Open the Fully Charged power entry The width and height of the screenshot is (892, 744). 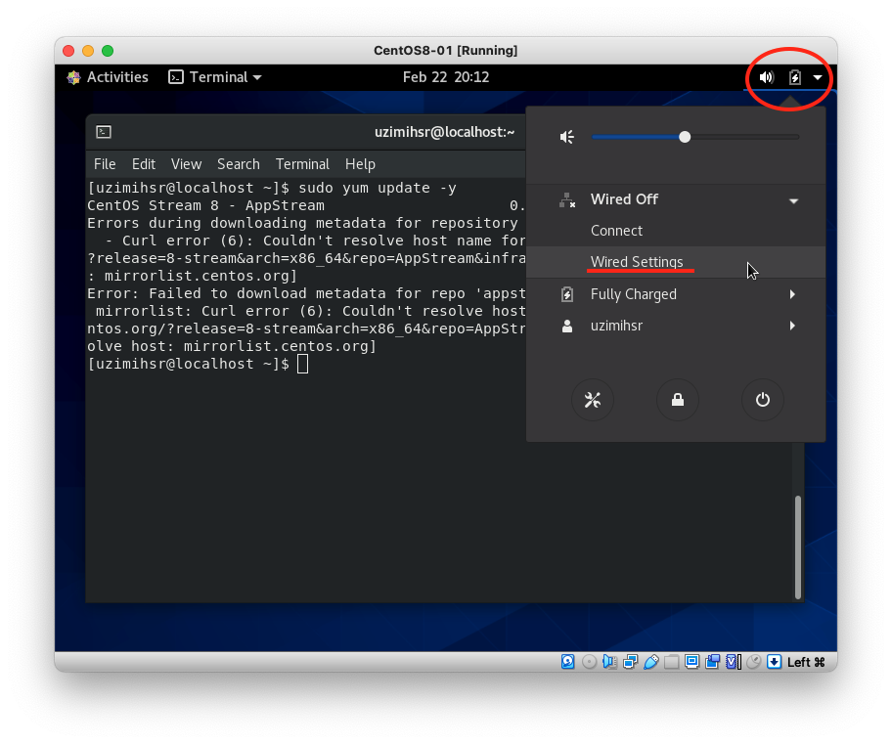[x=677, y=294]
